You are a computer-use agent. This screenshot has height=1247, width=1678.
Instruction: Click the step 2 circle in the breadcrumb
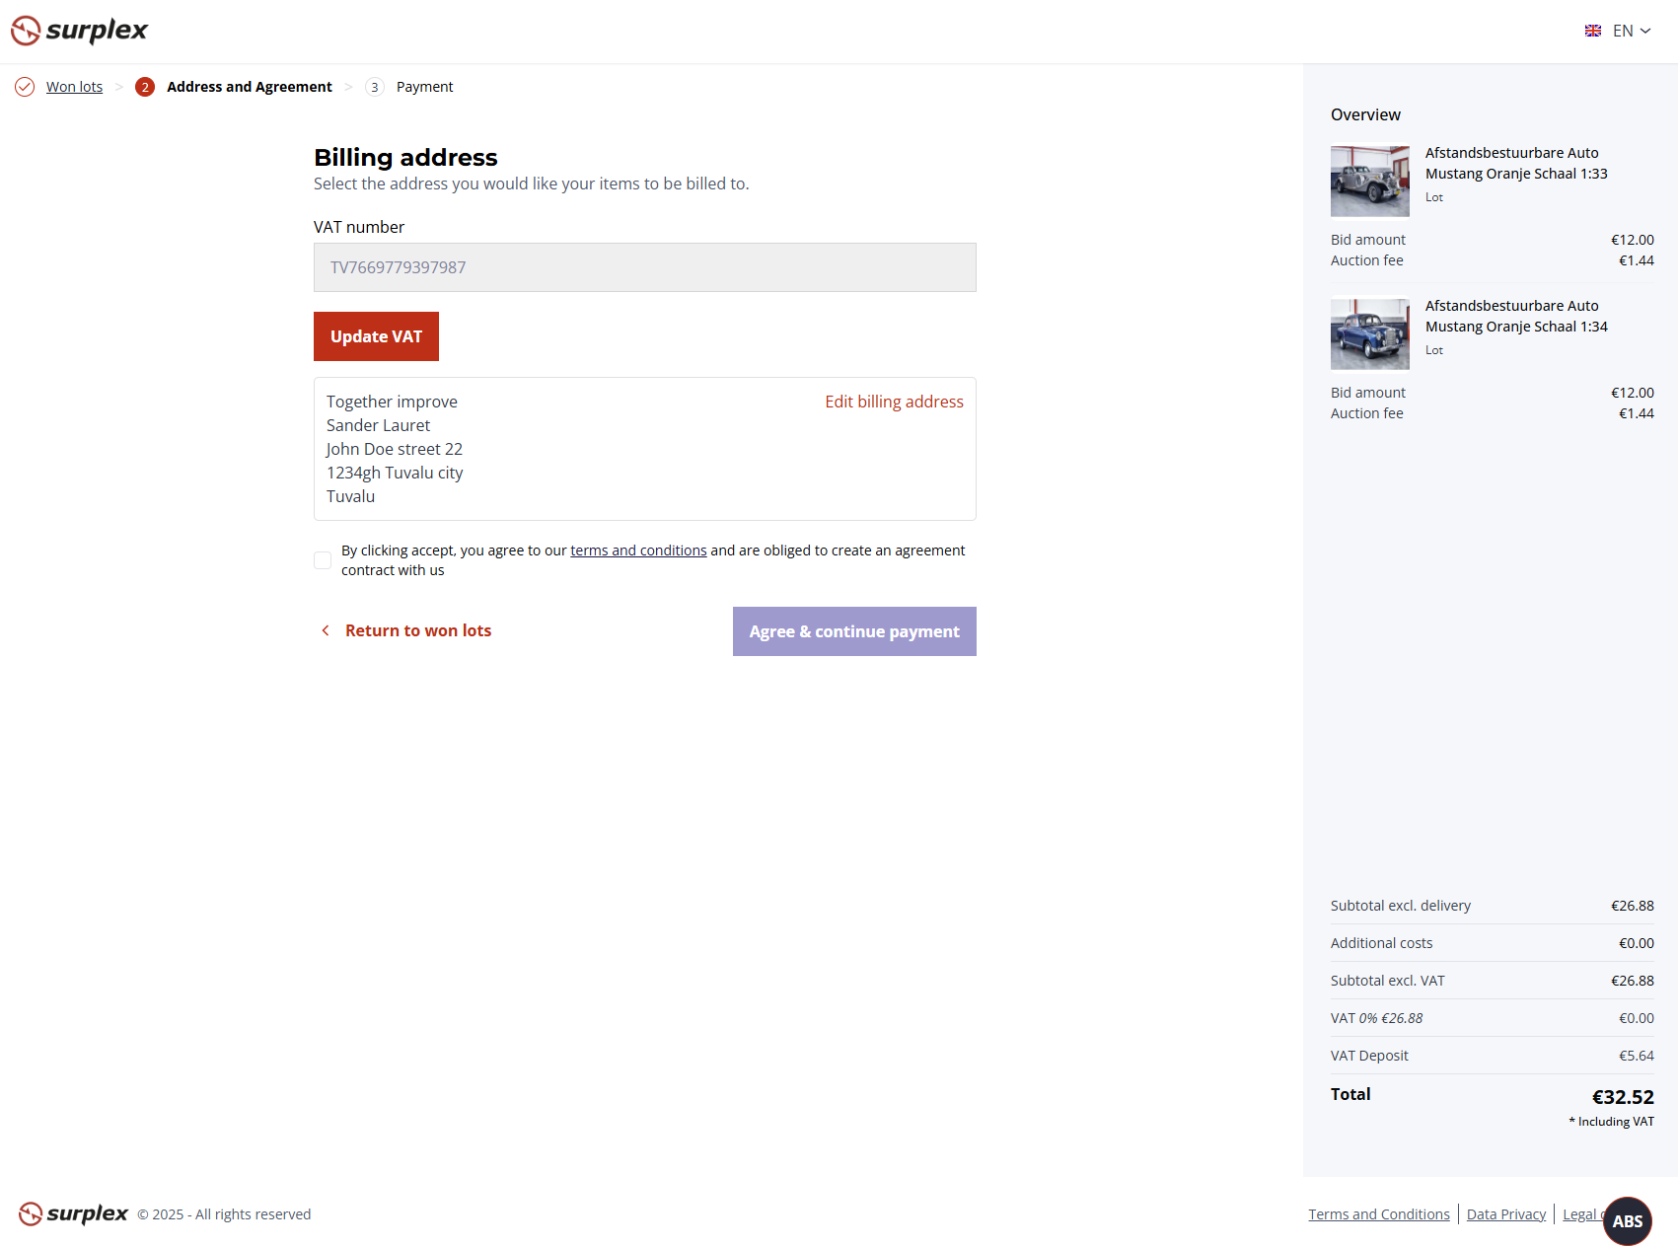point(145,87)
